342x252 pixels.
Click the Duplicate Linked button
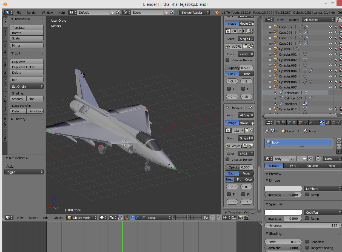pyautogui.click(x=27, y=67)
